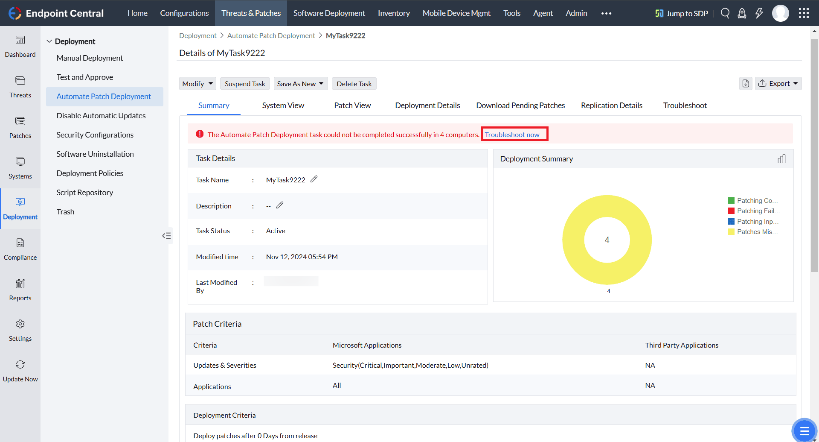Open the Compliance sidebar section
The image size is (819, 442).
click(x=20, y=249)
